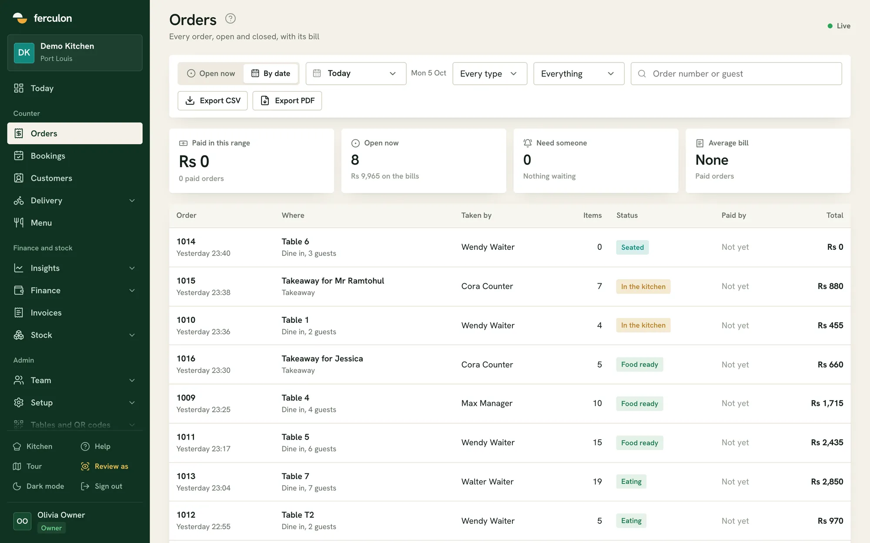Viewport: 870px width, 543px height.
Task: Open the Demo Kitchen location switcher
Action: point(75,53)
